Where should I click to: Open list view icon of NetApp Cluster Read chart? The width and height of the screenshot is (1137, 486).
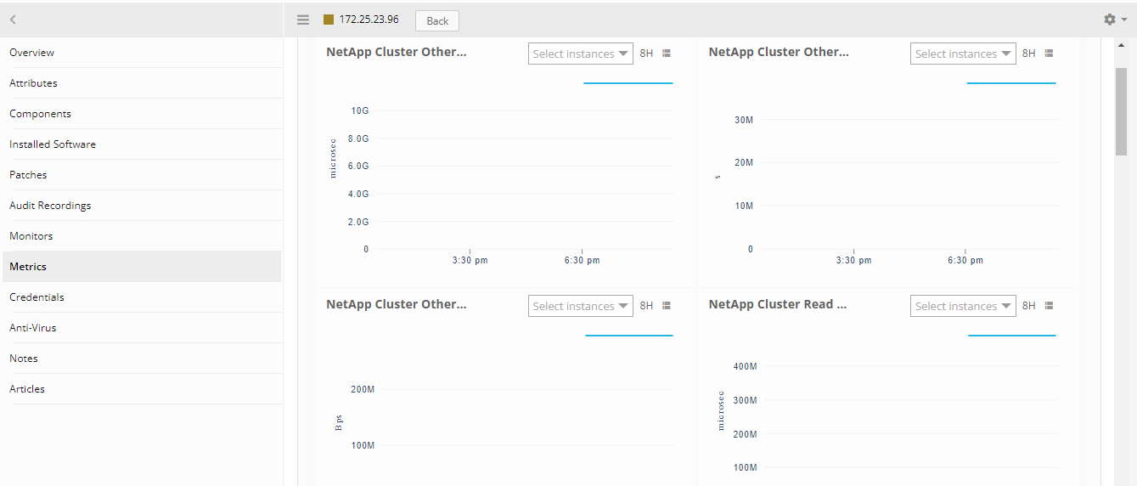[x=1049, y=306]
